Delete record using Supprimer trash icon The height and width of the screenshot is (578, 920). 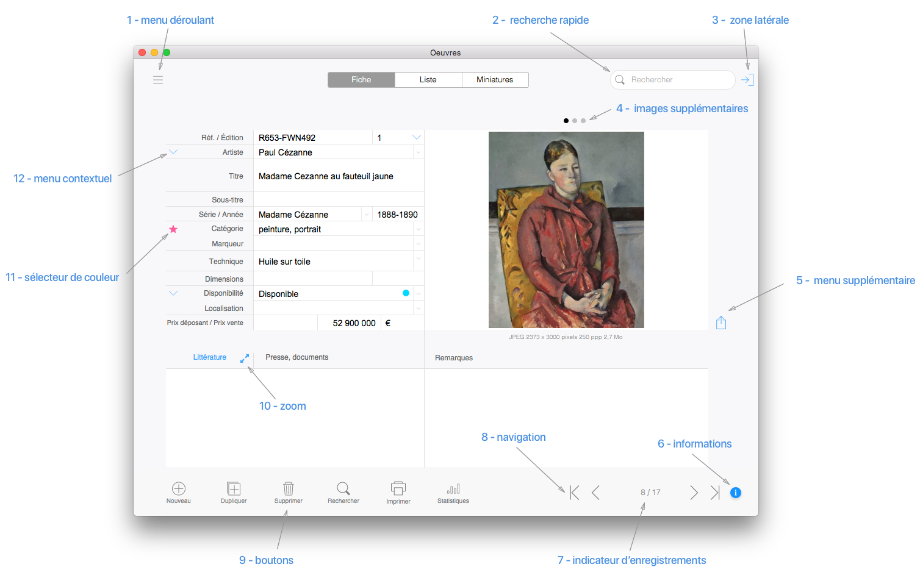pos(289,489)
